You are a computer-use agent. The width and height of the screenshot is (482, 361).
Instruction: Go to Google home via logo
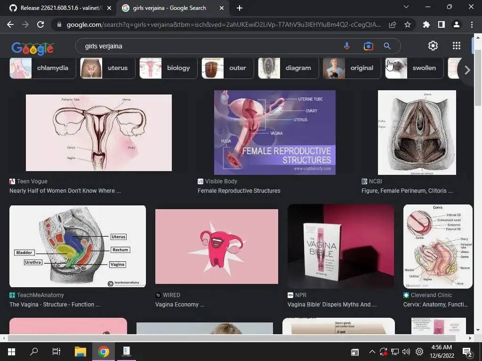(32, 48)
